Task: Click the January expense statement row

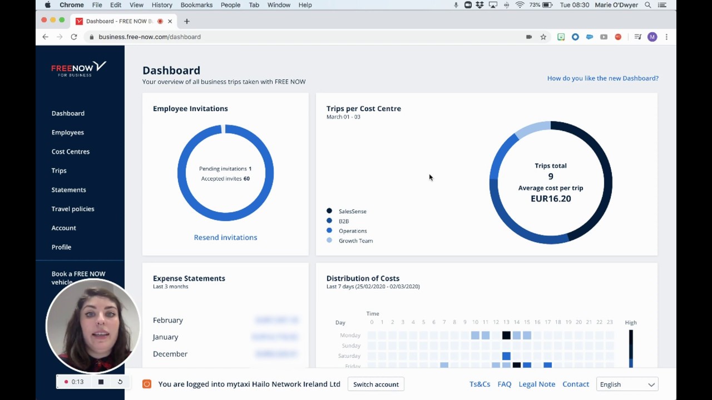Action: point(225,337)
